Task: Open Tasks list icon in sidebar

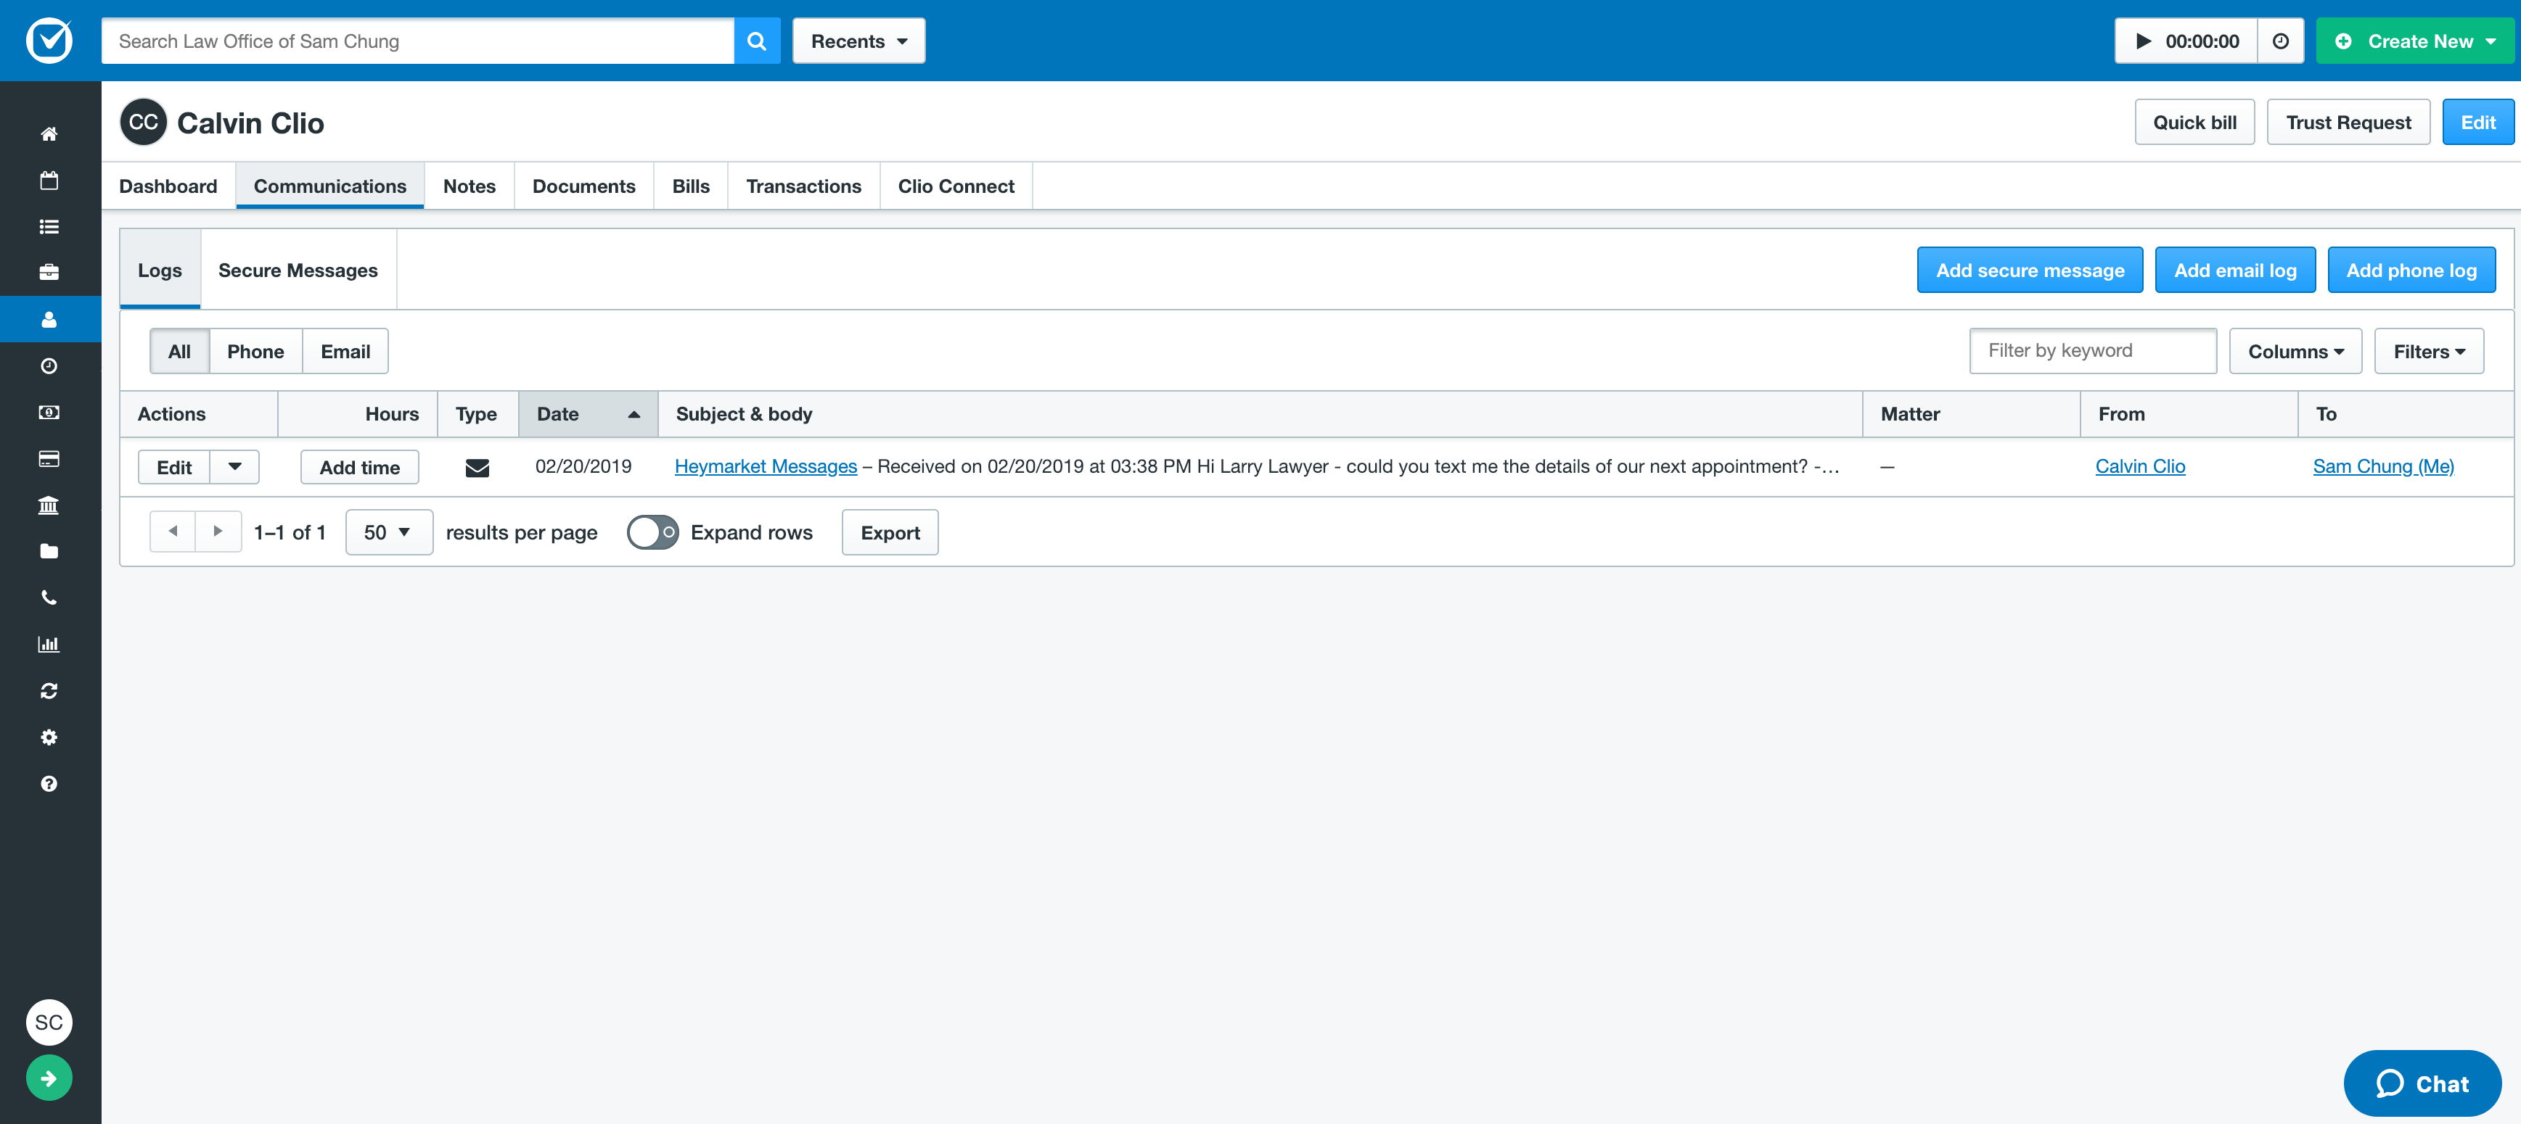Action: (x=49, y=227)
